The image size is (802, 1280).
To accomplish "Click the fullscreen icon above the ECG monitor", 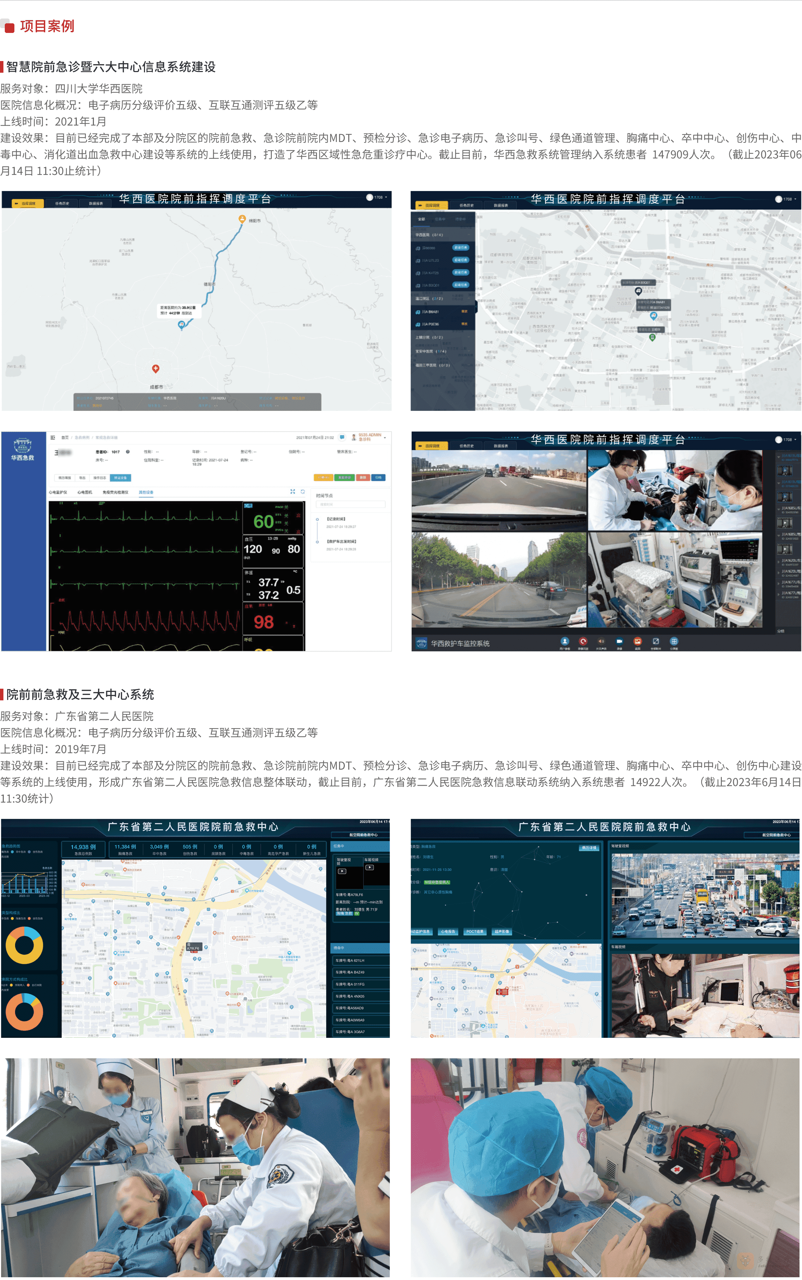I will click(x=292, y=491).
